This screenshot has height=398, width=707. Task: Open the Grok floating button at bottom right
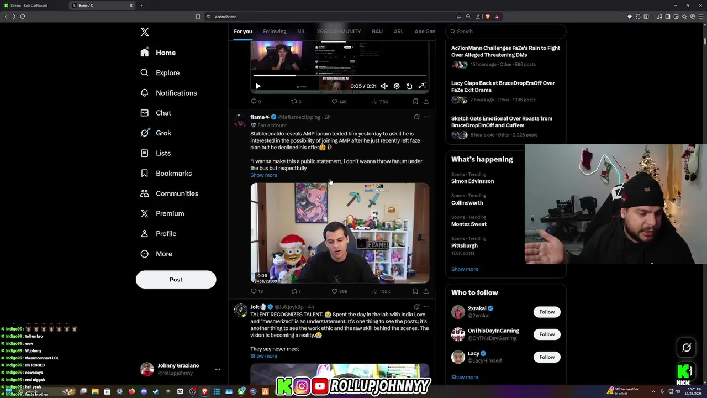(x=687, y=348)
